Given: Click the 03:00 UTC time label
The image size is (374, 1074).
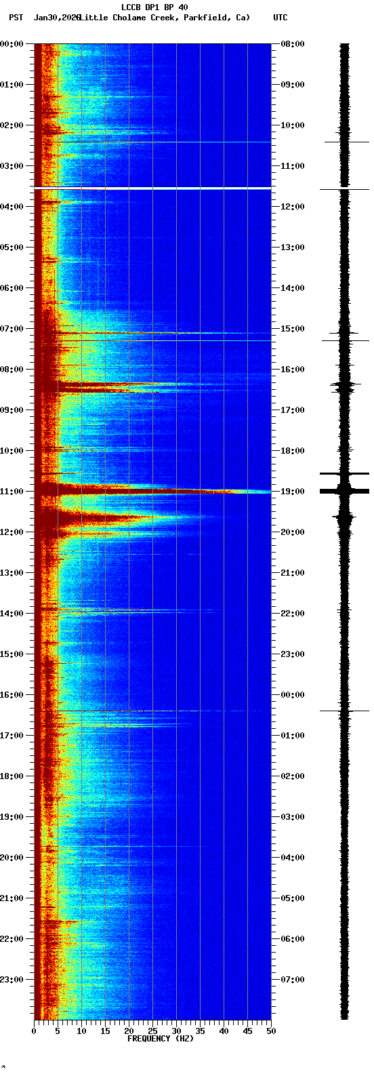Looking at the screenshot, I should coord(293,817).
